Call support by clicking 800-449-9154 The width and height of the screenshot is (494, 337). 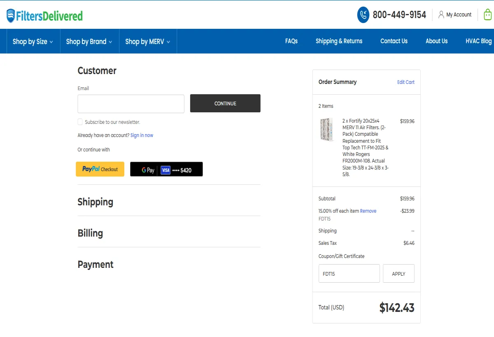[399, 14]
